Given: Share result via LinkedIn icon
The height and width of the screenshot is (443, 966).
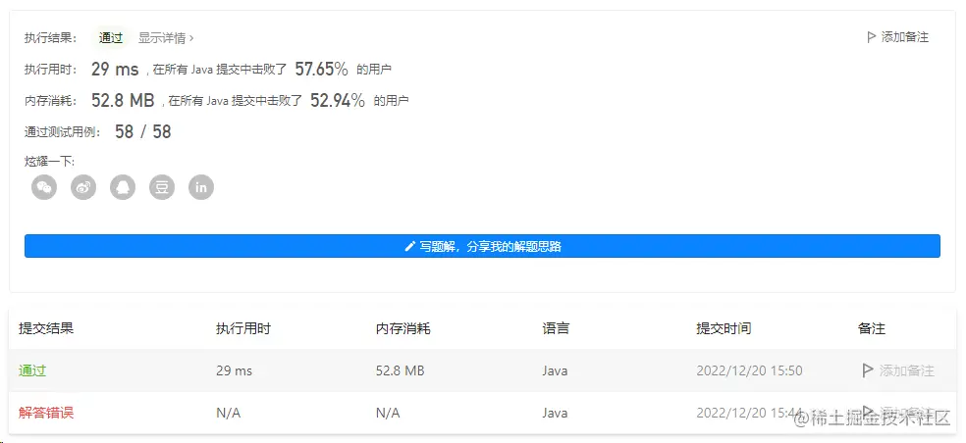Looking at the screenshot, I should tap(201, 187).
